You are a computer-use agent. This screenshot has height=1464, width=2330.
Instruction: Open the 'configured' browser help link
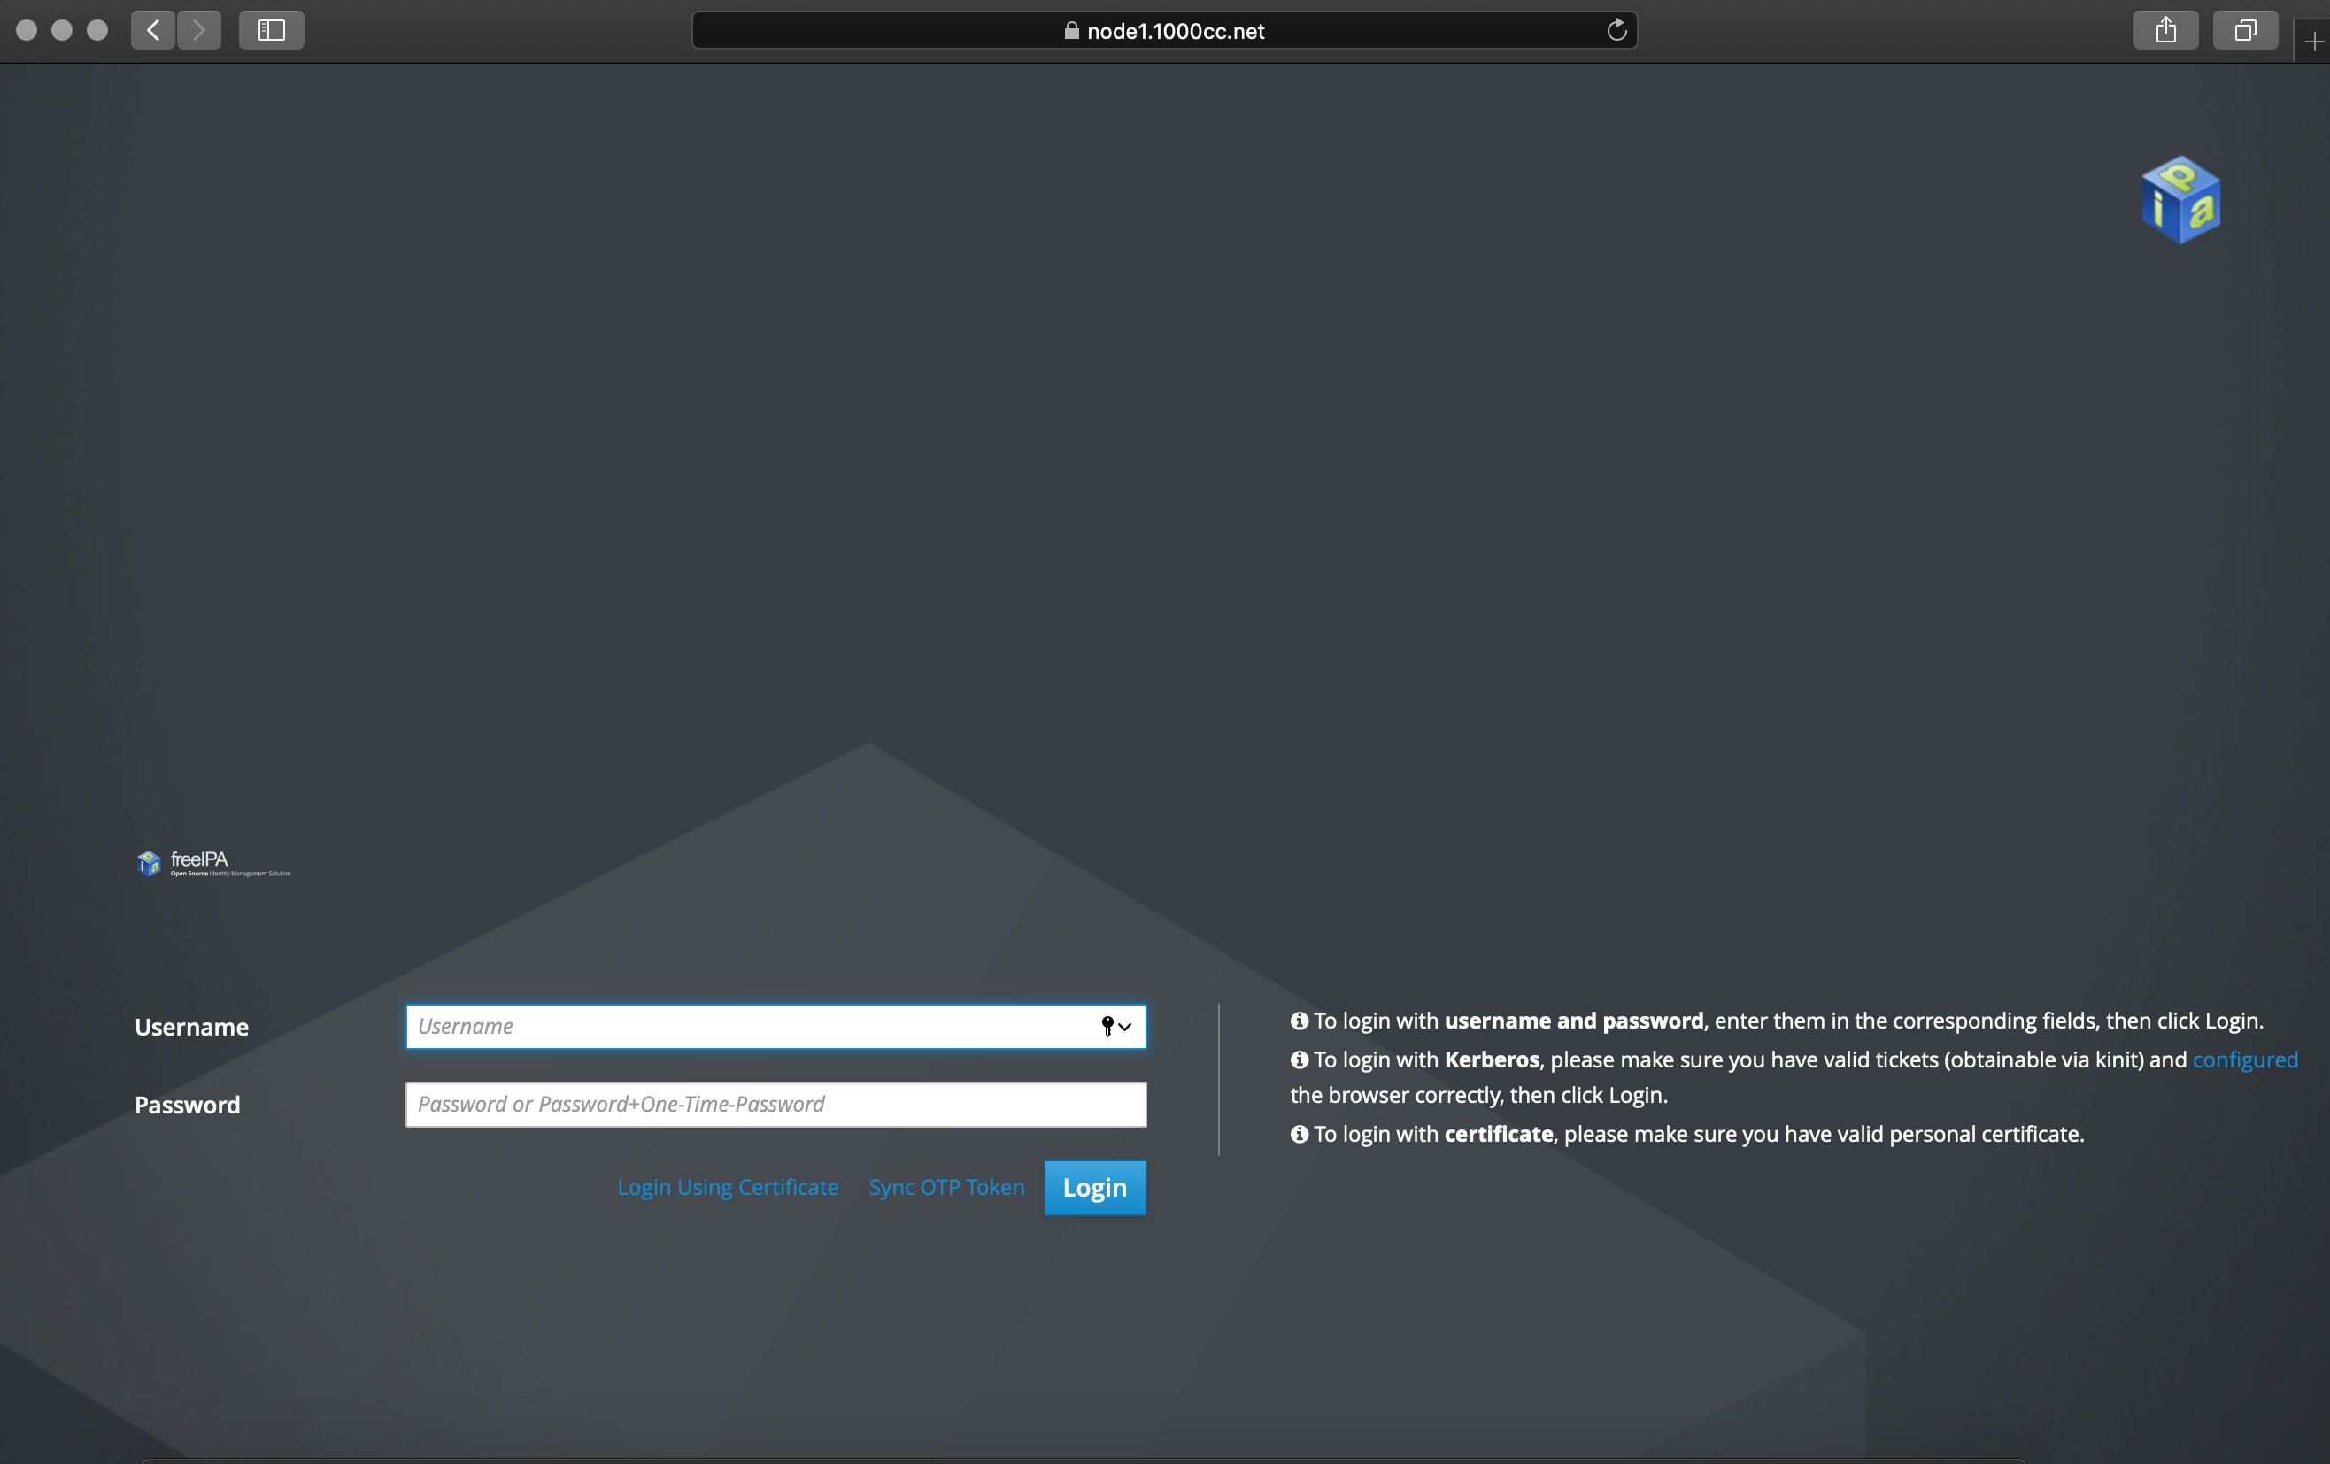tap(2245, 1059)
